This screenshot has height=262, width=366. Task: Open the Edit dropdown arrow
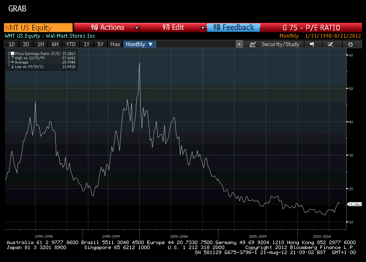pyautogui.click(x=203, y=28)
